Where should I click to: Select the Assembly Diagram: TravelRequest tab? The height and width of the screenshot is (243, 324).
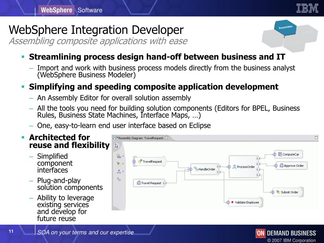pos(140,138)
